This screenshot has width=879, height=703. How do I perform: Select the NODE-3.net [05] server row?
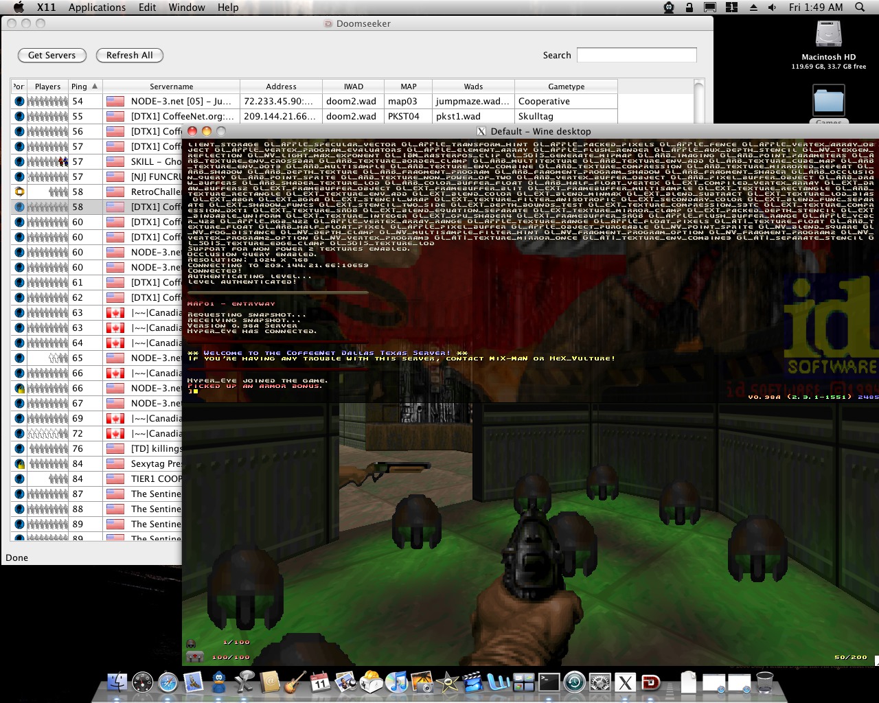point(181,102)
